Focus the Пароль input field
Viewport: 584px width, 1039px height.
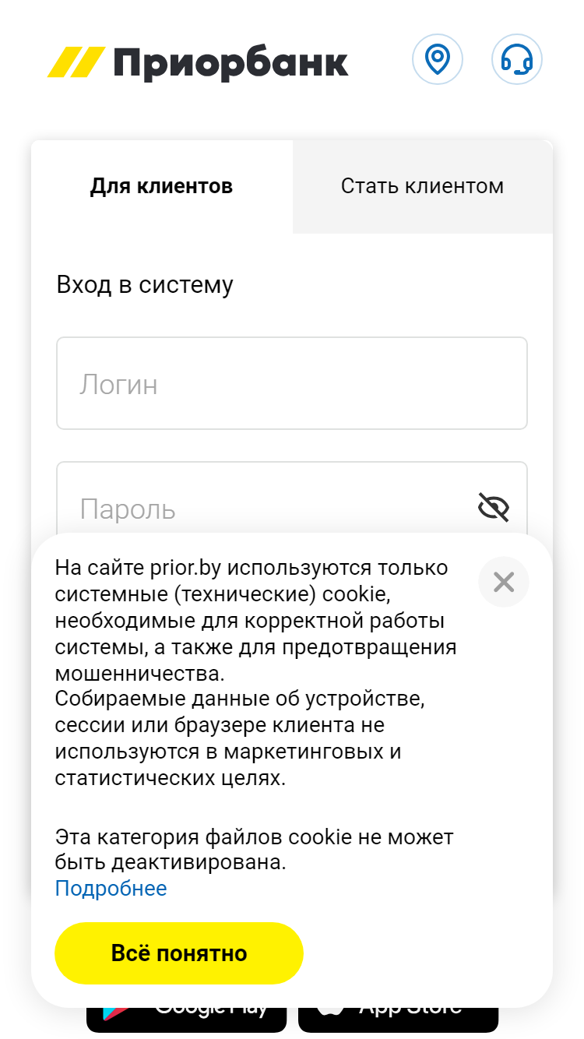point(292,498)
